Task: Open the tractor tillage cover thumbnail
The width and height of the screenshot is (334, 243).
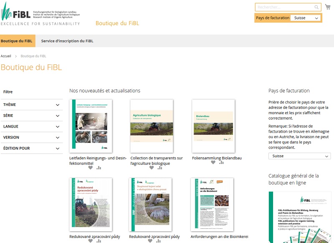Action: 91,205
